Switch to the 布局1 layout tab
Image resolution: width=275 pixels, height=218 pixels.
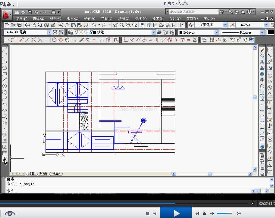pyautogui.click(x=43, y=174)
